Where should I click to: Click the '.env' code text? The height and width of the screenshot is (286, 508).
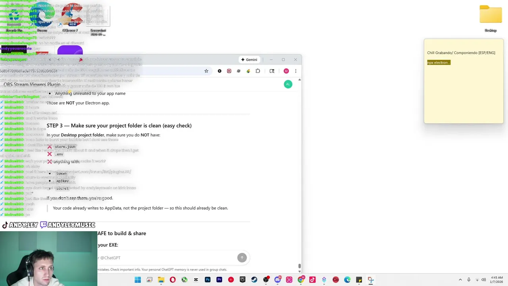(59, 154)
